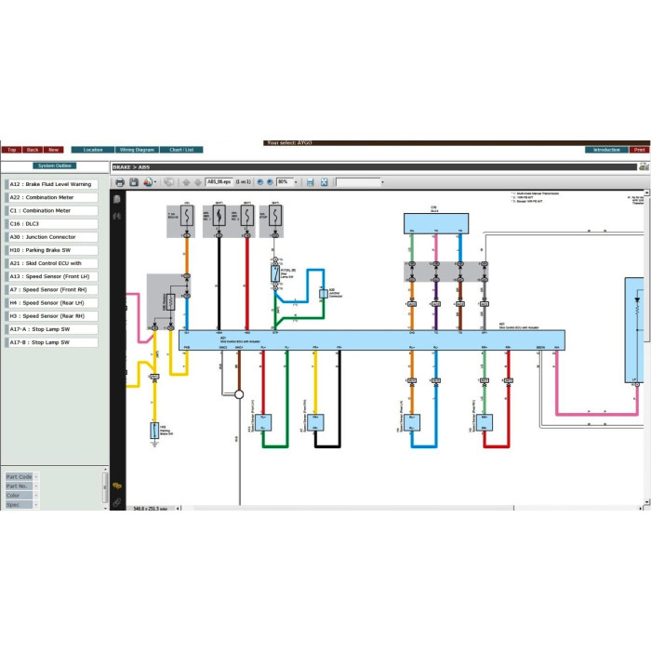The image size is (651, 651).
Task: Open the Location tab
Action: [x=93, y=150]
